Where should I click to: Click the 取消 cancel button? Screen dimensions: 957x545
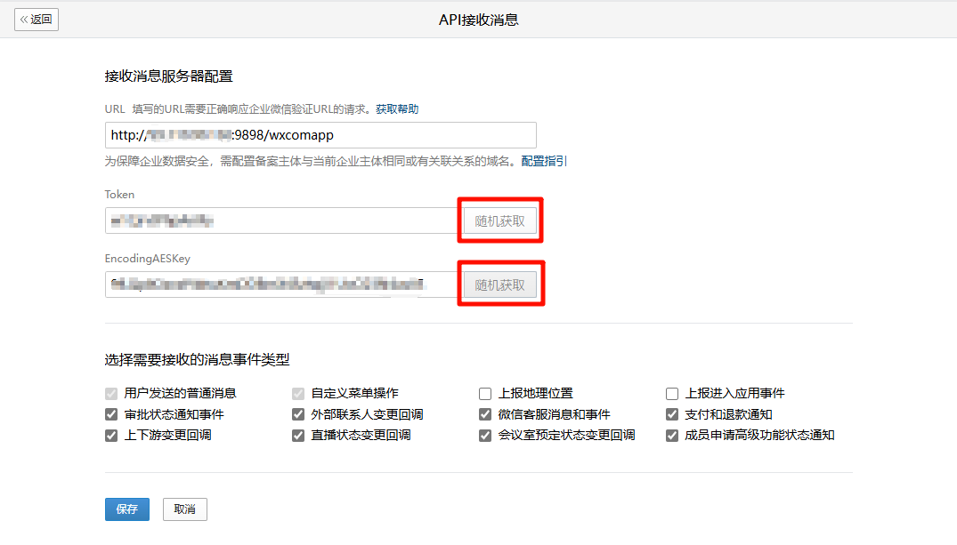(x=184, y=509)
